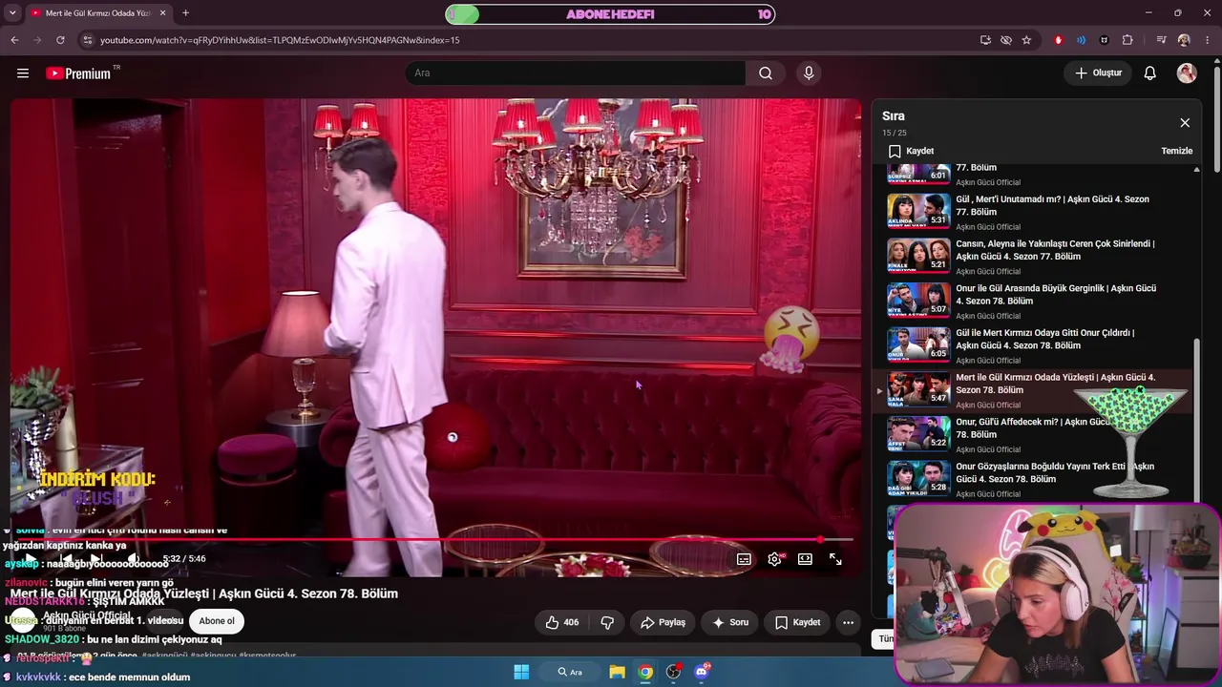Enter fullscreen mode on the video

(835, 559)
